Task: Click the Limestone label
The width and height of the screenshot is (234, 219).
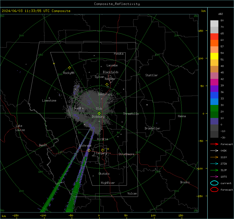Action: click(x=49, y=101)
